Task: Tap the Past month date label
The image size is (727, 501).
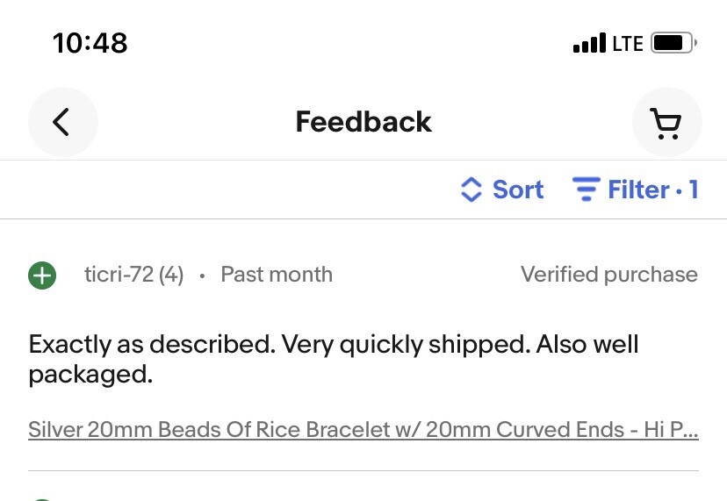Action: click(x=277, y=275)
